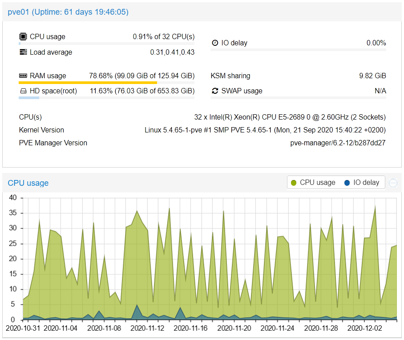This screenshot has height=340, width=404.
Task: Click the Load average server icon
Action: [23, 52]
